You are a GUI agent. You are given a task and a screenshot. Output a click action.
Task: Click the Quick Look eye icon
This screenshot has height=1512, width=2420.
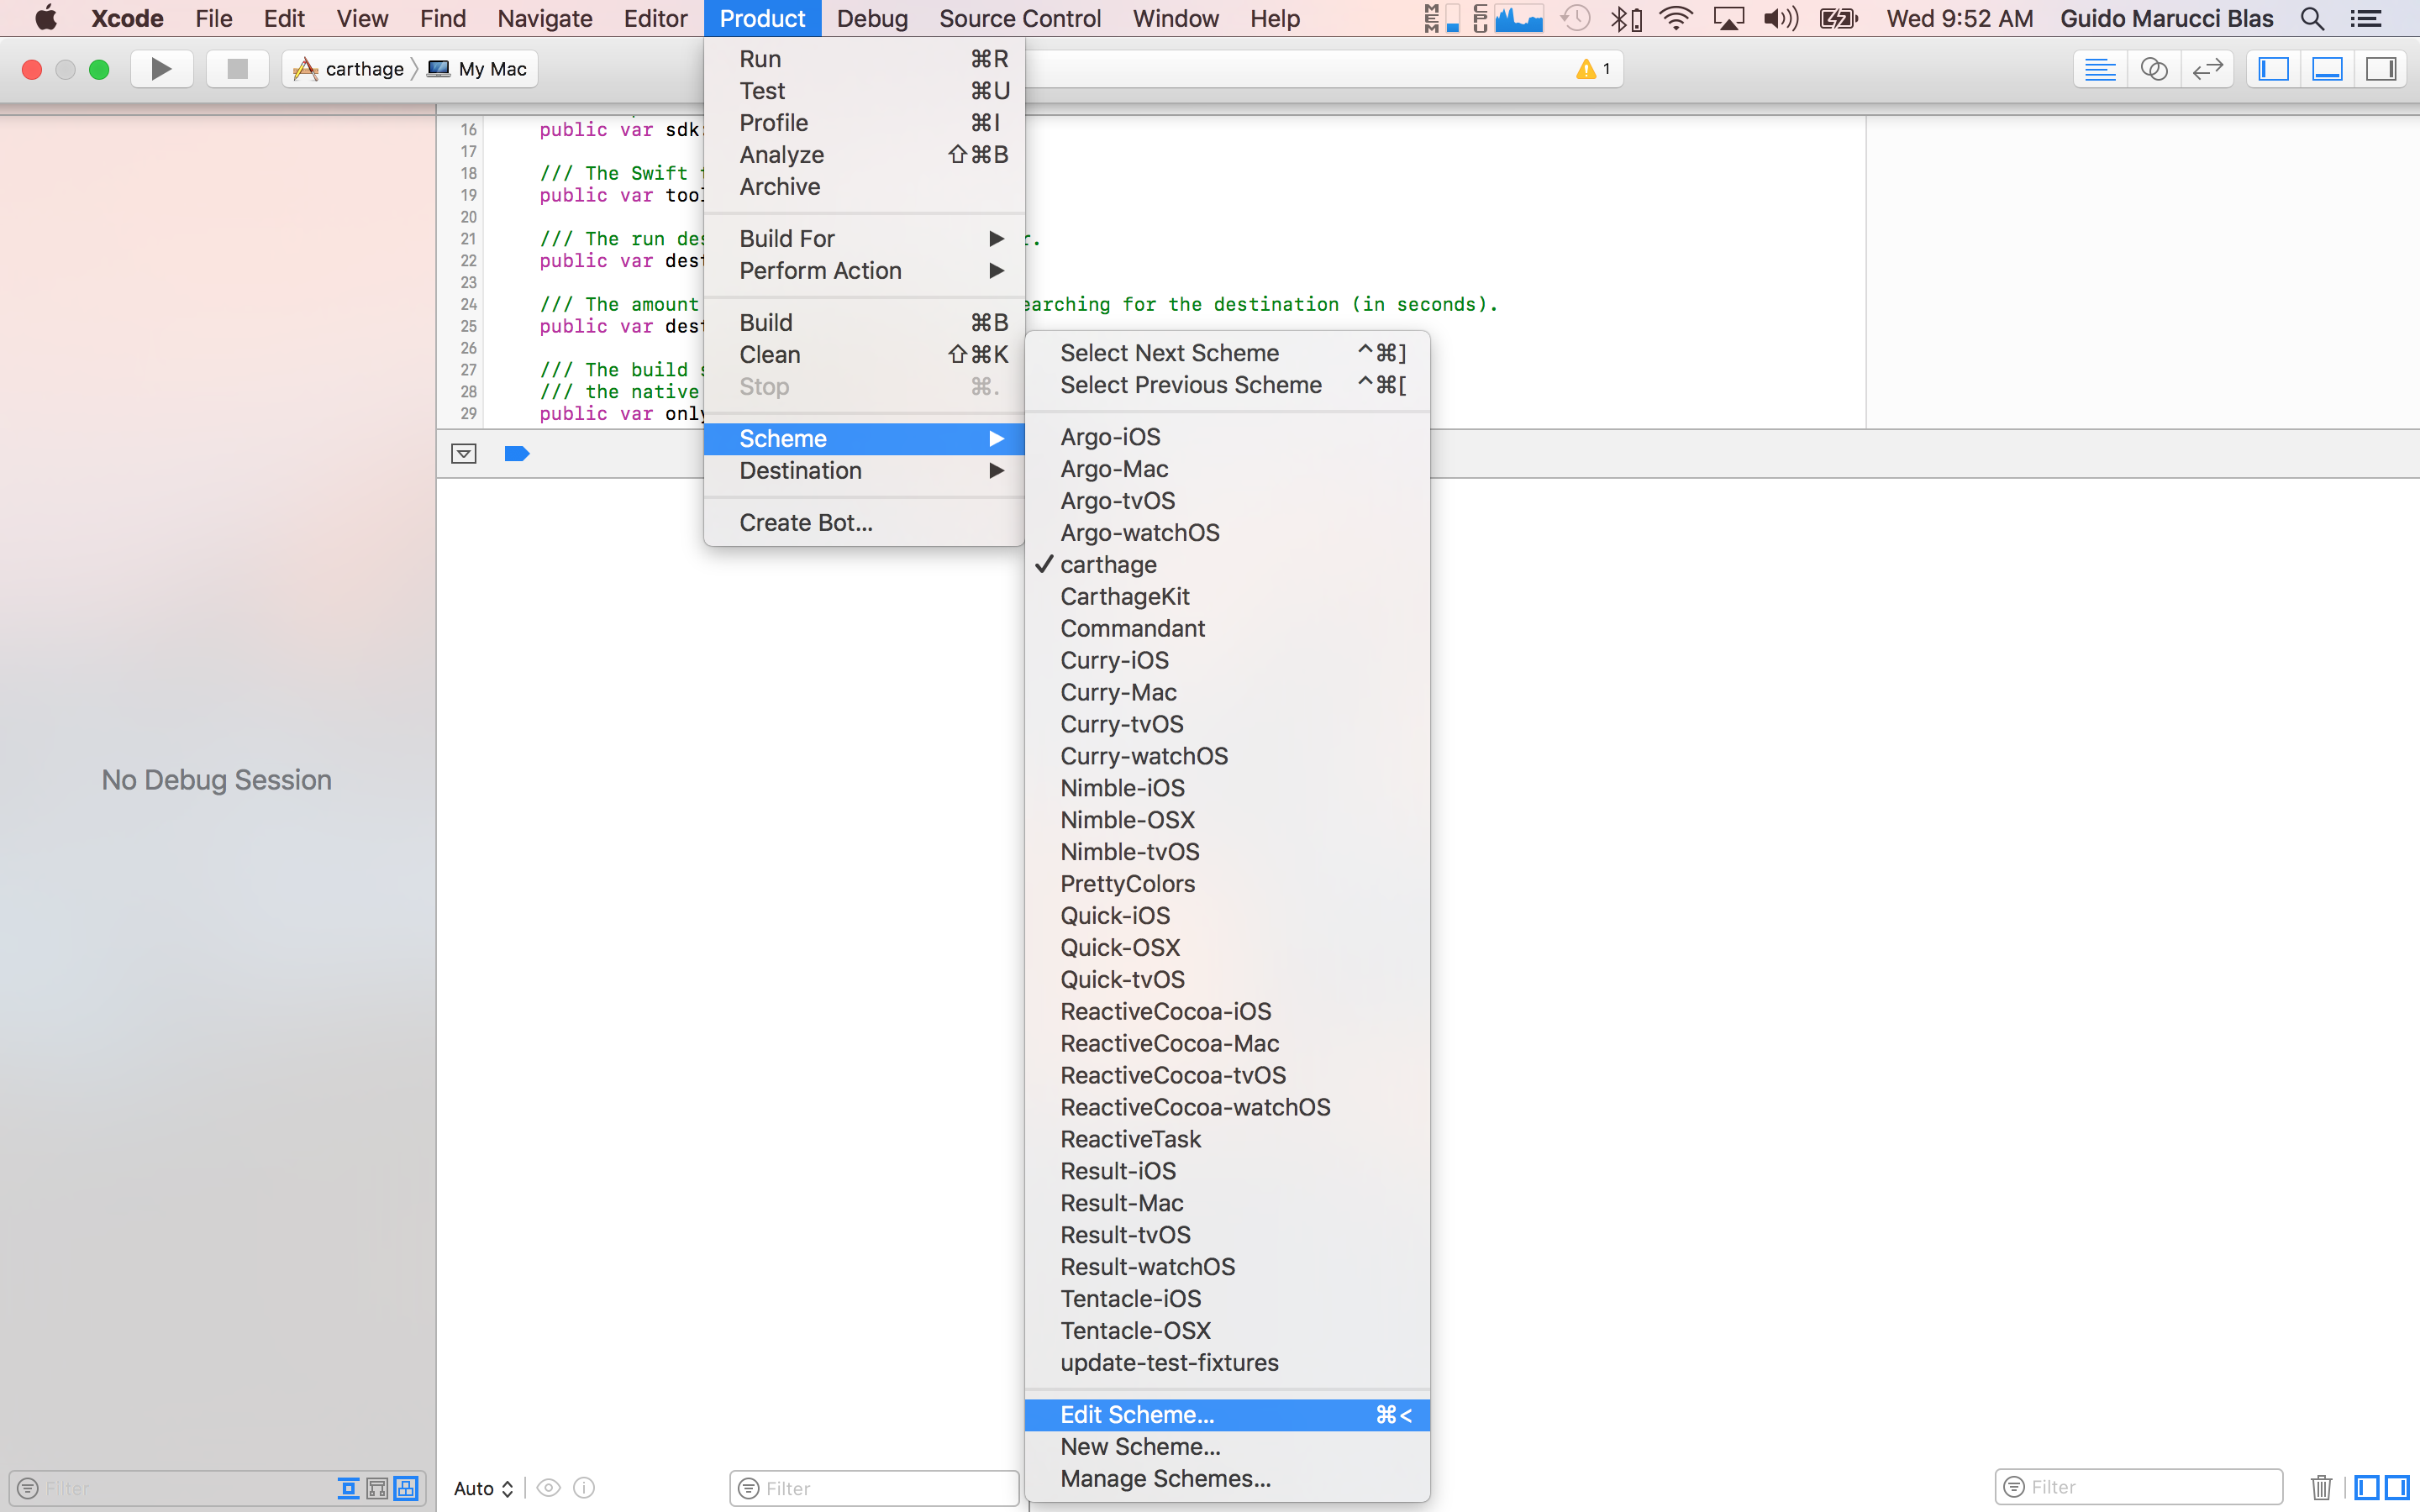(x=548, y=1488)
